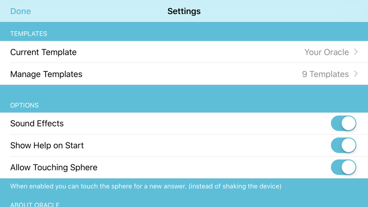Toggle the Sound Effects switch

[x=344, y=123]
